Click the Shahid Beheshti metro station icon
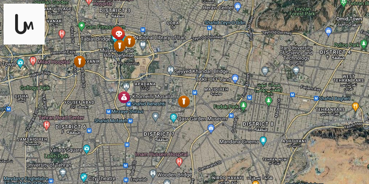This screenshot has height=184, width=369. [x=129, y=104]
